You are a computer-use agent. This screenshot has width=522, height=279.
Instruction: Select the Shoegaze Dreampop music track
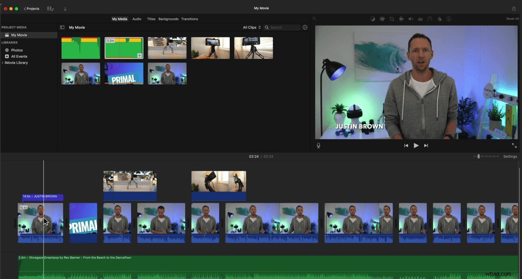pos(268,267)
